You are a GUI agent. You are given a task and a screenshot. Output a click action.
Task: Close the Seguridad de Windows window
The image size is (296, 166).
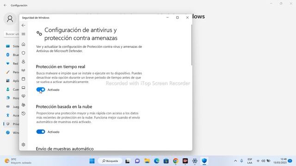(187, 18)
